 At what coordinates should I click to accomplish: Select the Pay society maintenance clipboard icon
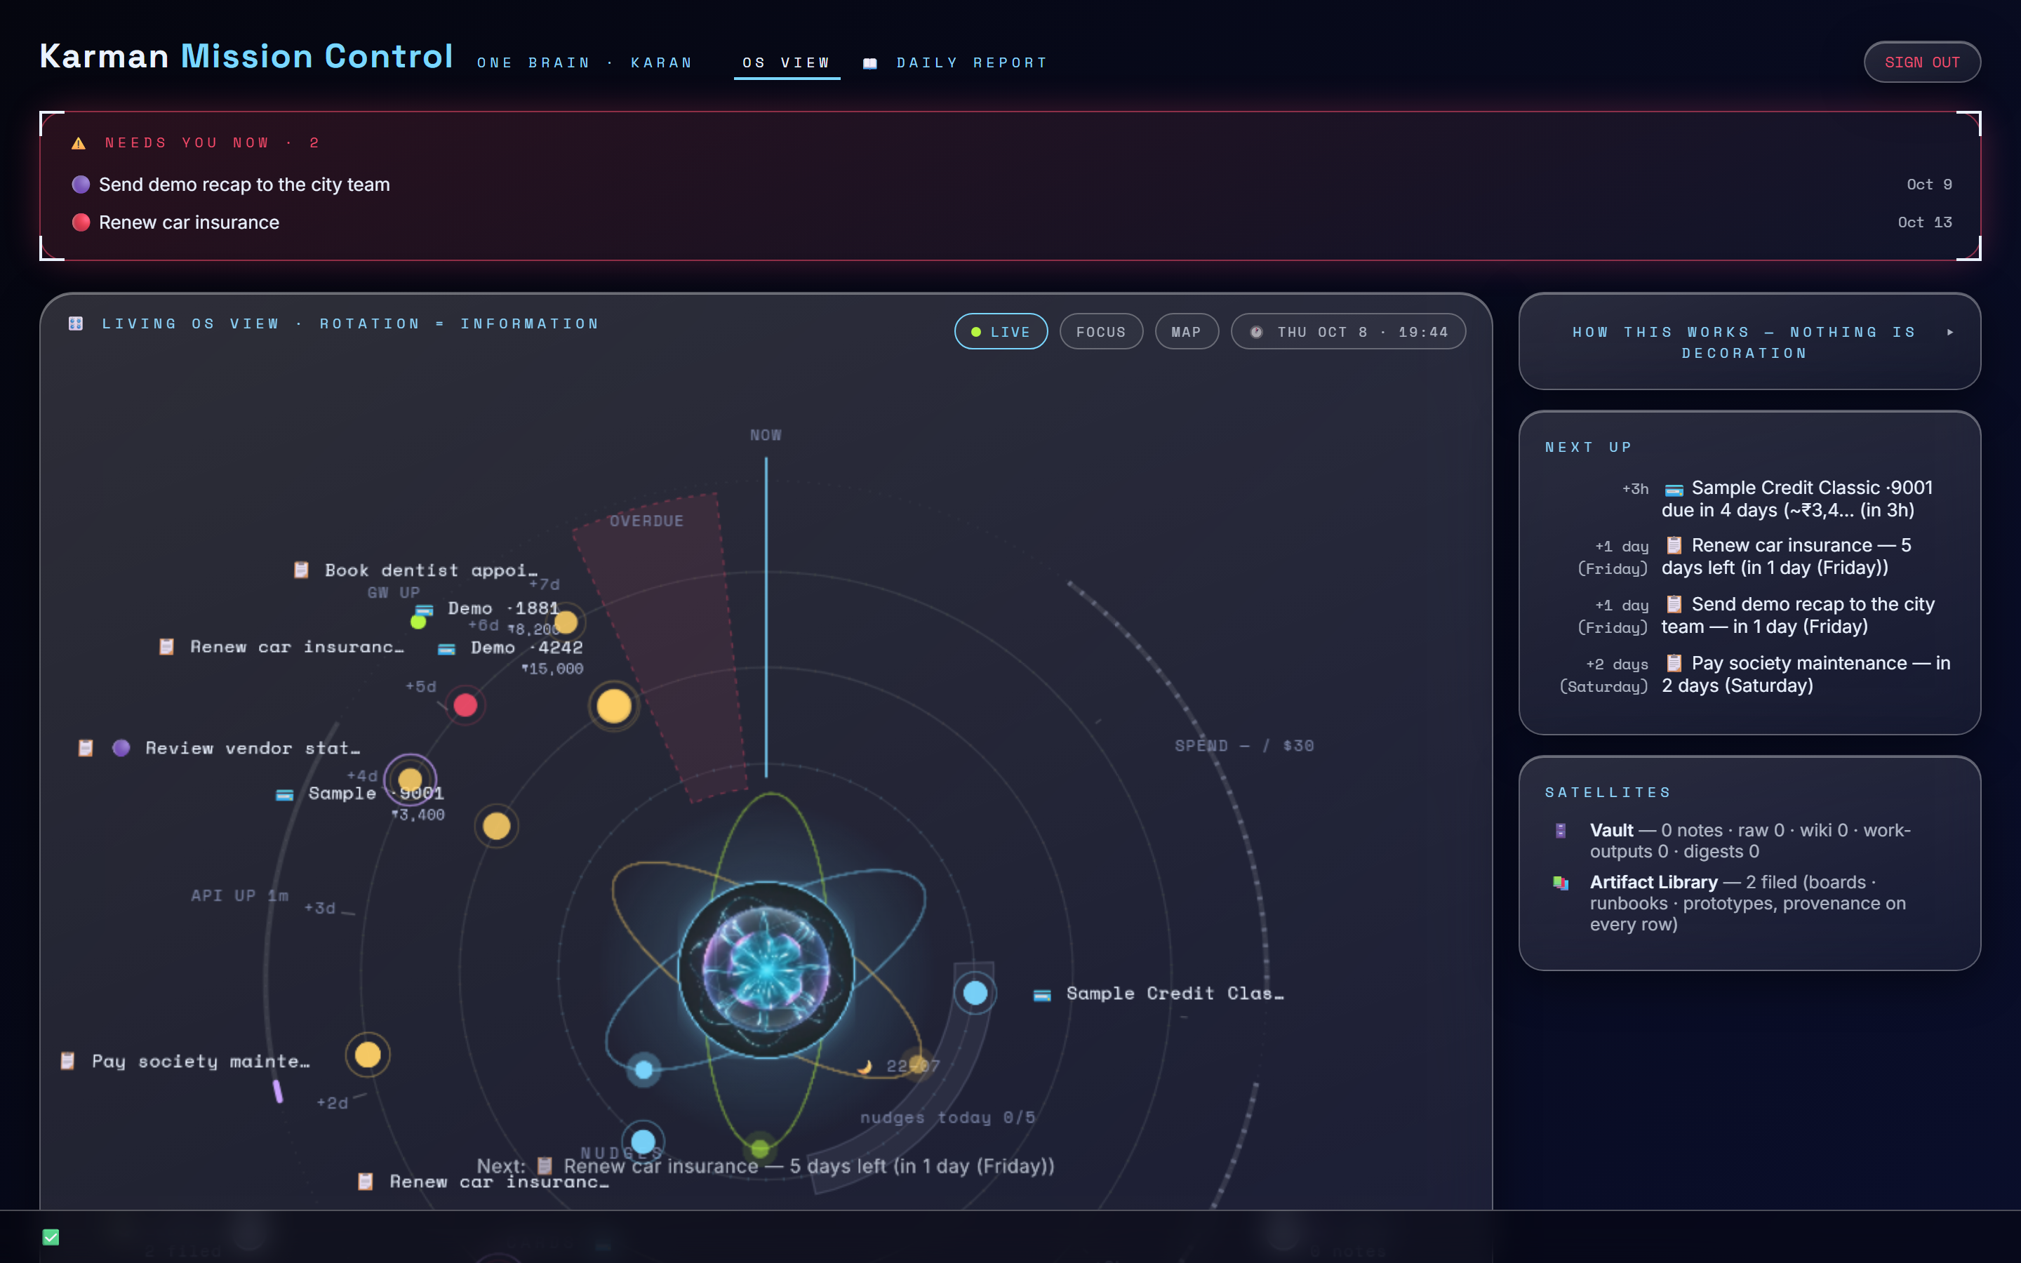[67, 1062]
